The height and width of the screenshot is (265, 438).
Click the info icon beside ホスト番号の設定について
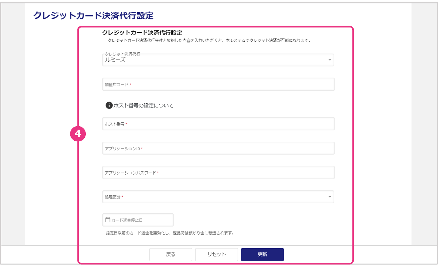point(109,106)
